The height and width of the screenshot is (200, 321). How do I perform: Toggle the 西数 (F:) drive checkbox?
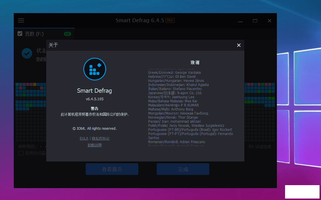coord(20,34)
